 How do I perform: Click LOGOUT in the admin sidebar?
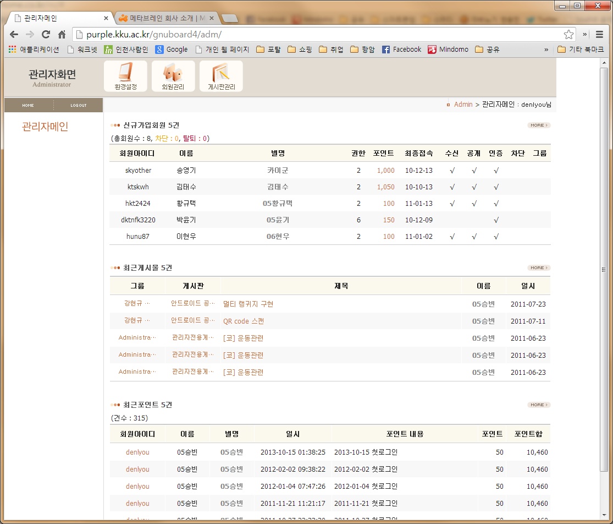(79, 105)
